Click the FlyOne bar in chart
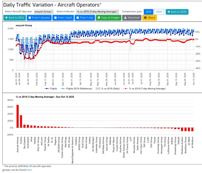202x173 pixels. (x=21, y=121)
